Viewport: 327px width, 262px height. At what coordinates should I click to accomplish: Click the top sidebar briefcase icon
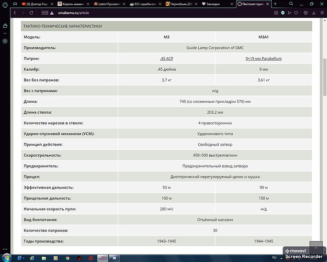pos(5,26)
